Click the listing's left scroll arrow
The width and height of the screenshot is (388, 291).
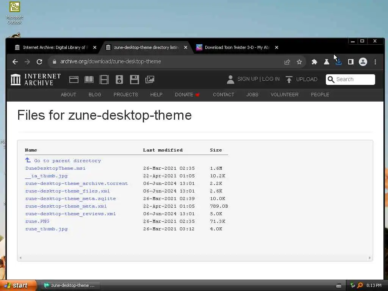point(20,258)
